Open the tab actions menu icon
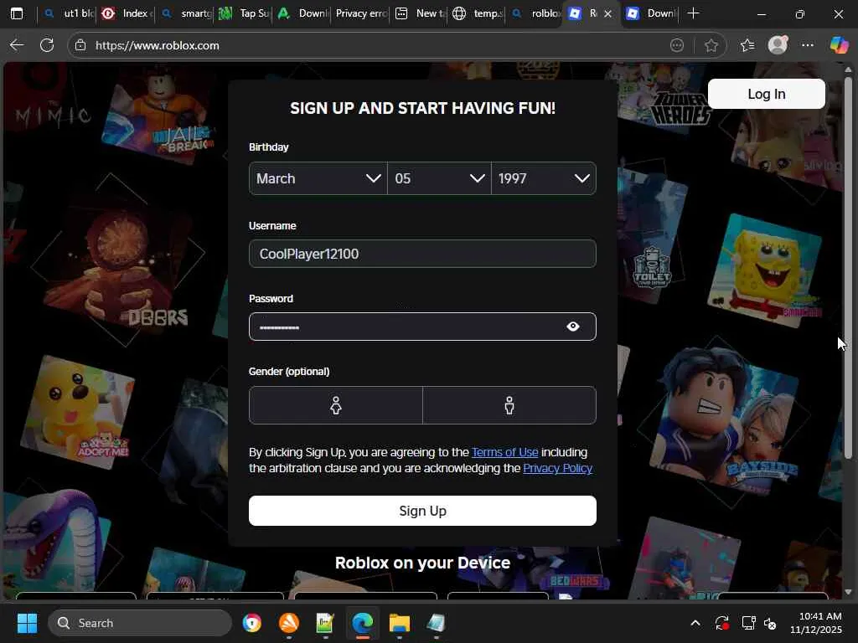 17,13
